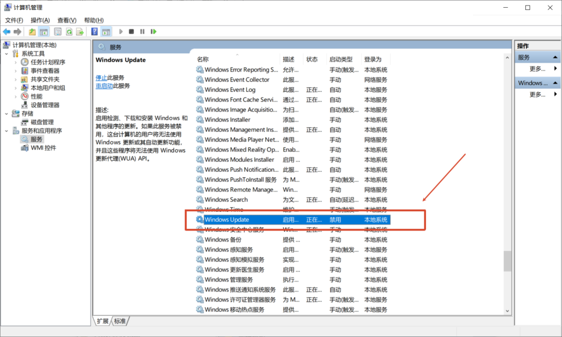Image resolution: width=562 pixels, height=337 pixels.
Task: Click the 停止 service link
Action: pos(101,77)
